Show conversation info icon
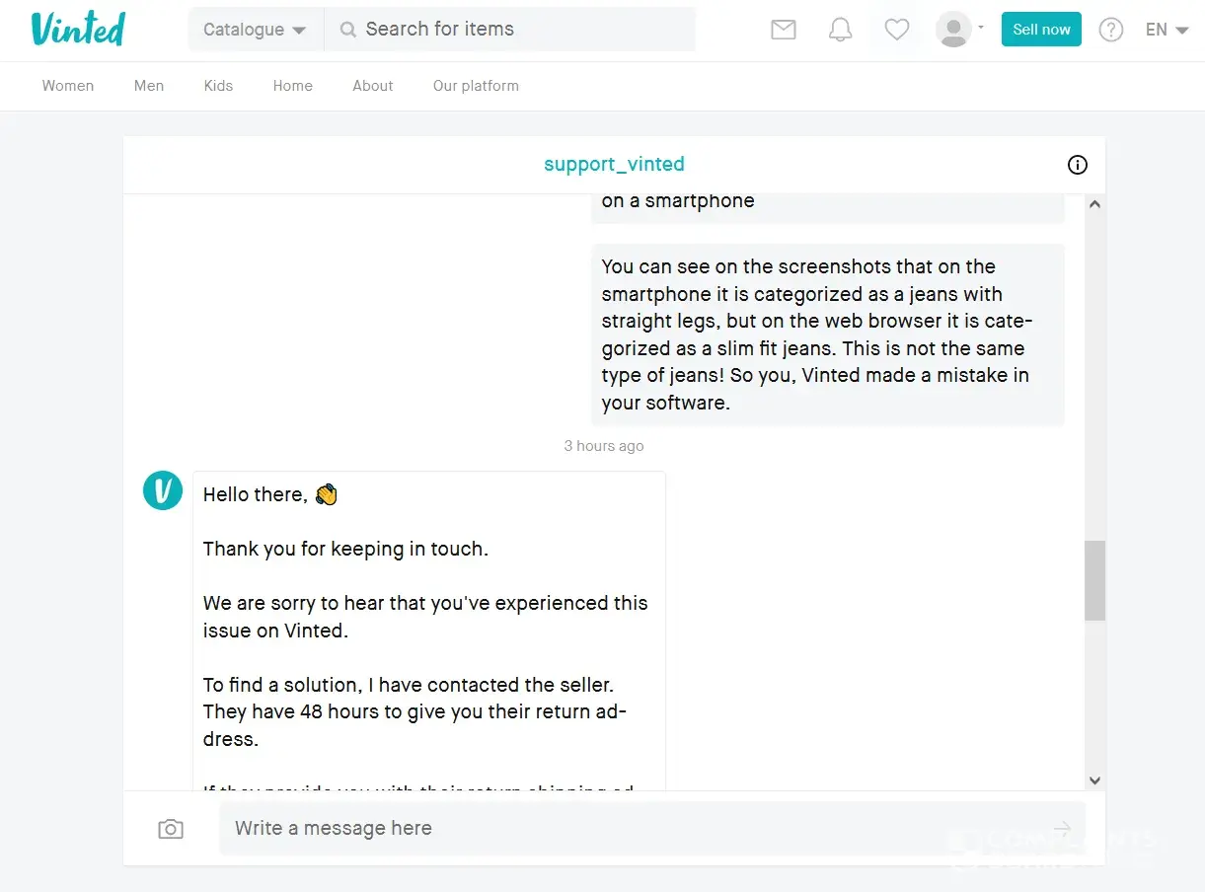The height and width of the screenshot is (892, 1205). click(1077, 165)
